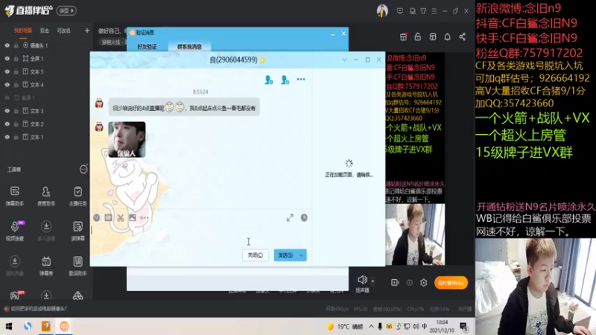Image resolution: width=596 pixels, height=335 pixels.
Task: Open the 主播任务 tool
Action: click(78, 196)
